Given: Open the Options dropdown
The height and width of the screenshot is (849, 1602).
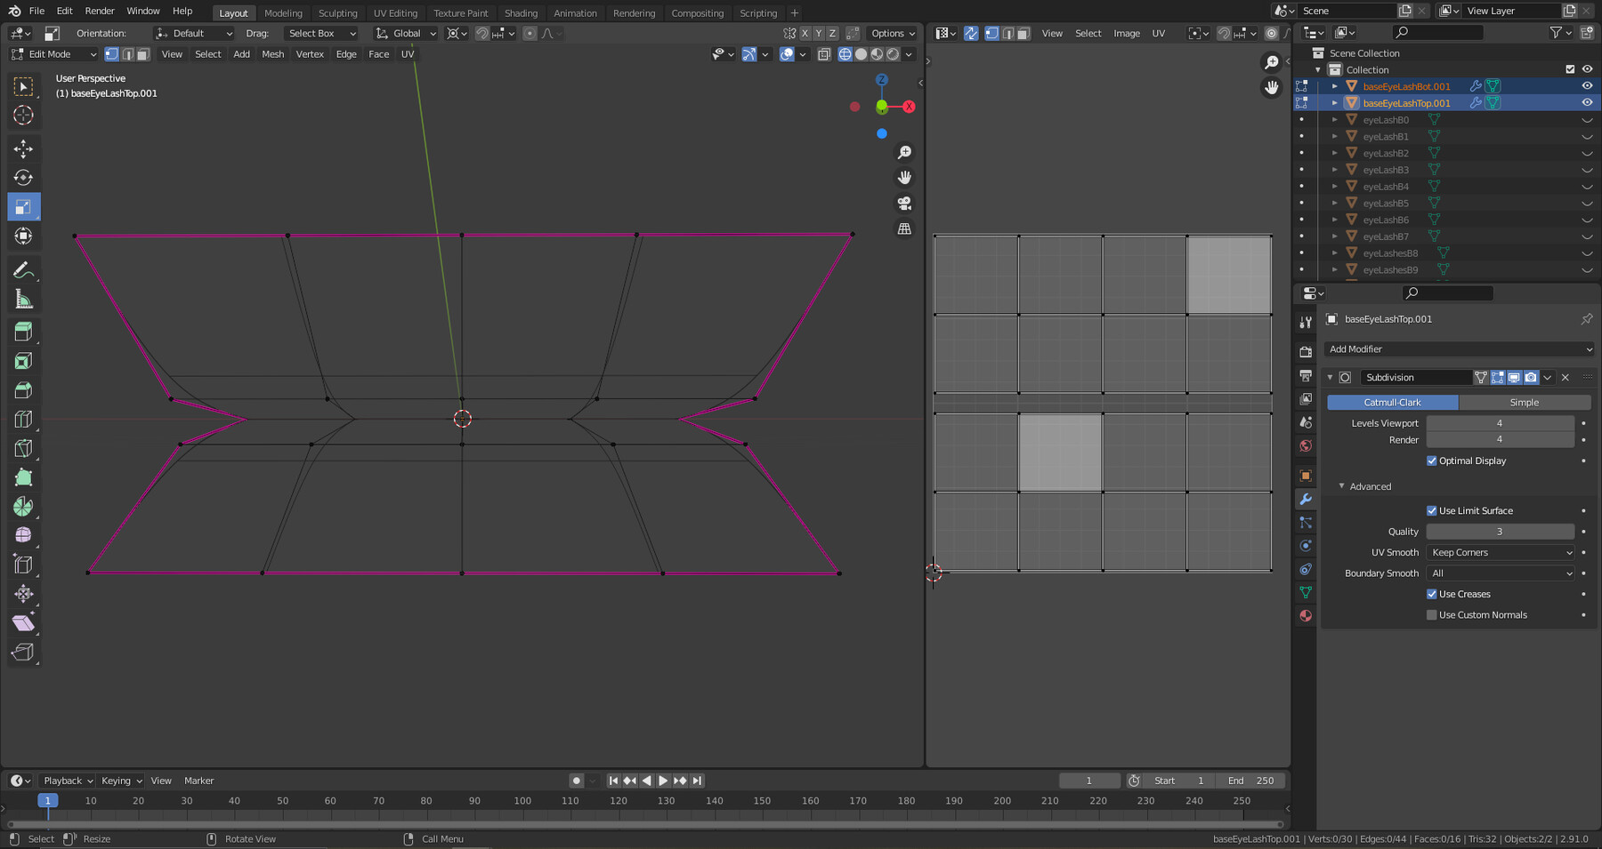Looking at the screenshot, I should point(893,33).
